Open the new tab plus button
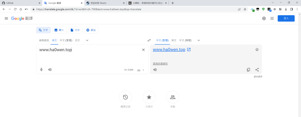Screen dimensions: 301x117 [173, 3]
